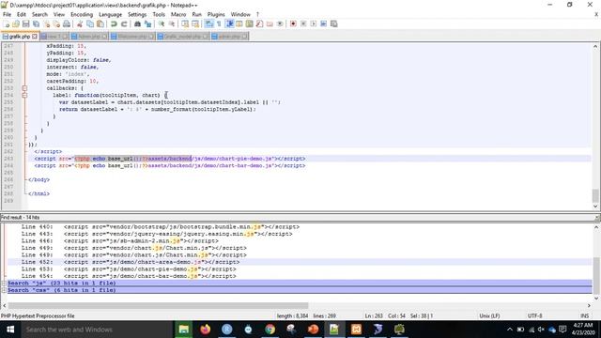Show hidden system tray icons
This screenshot has height=338, width=601.
point(509,330)
